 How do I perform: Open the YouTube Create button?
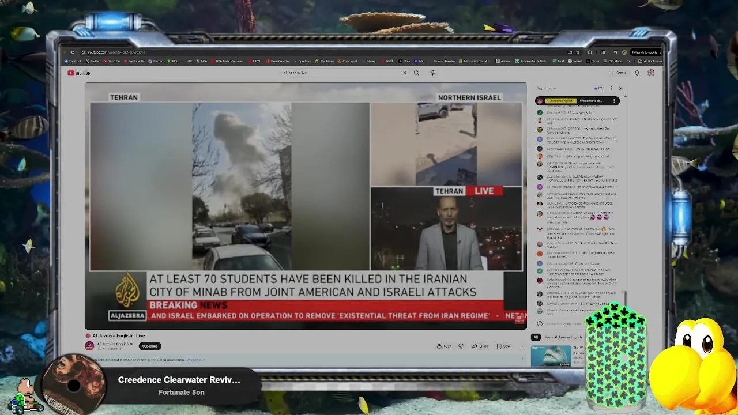click(618, 73)
